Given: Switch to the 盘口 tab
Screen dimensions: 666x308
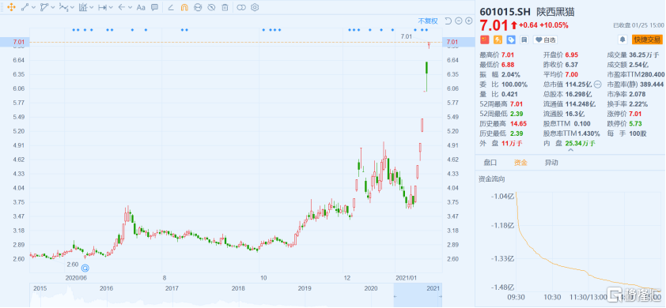Looking at the screenshot, I should (x=490, y=163).
